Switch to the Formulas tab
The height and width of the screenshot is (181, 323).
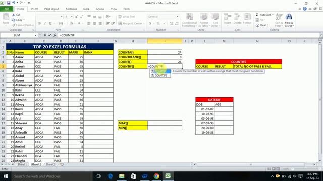pos(71,9)
